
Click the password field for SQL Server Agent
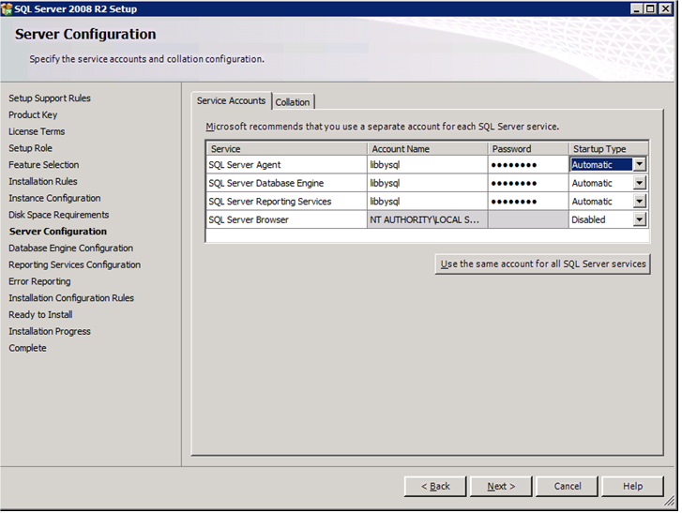coord(527,165)
